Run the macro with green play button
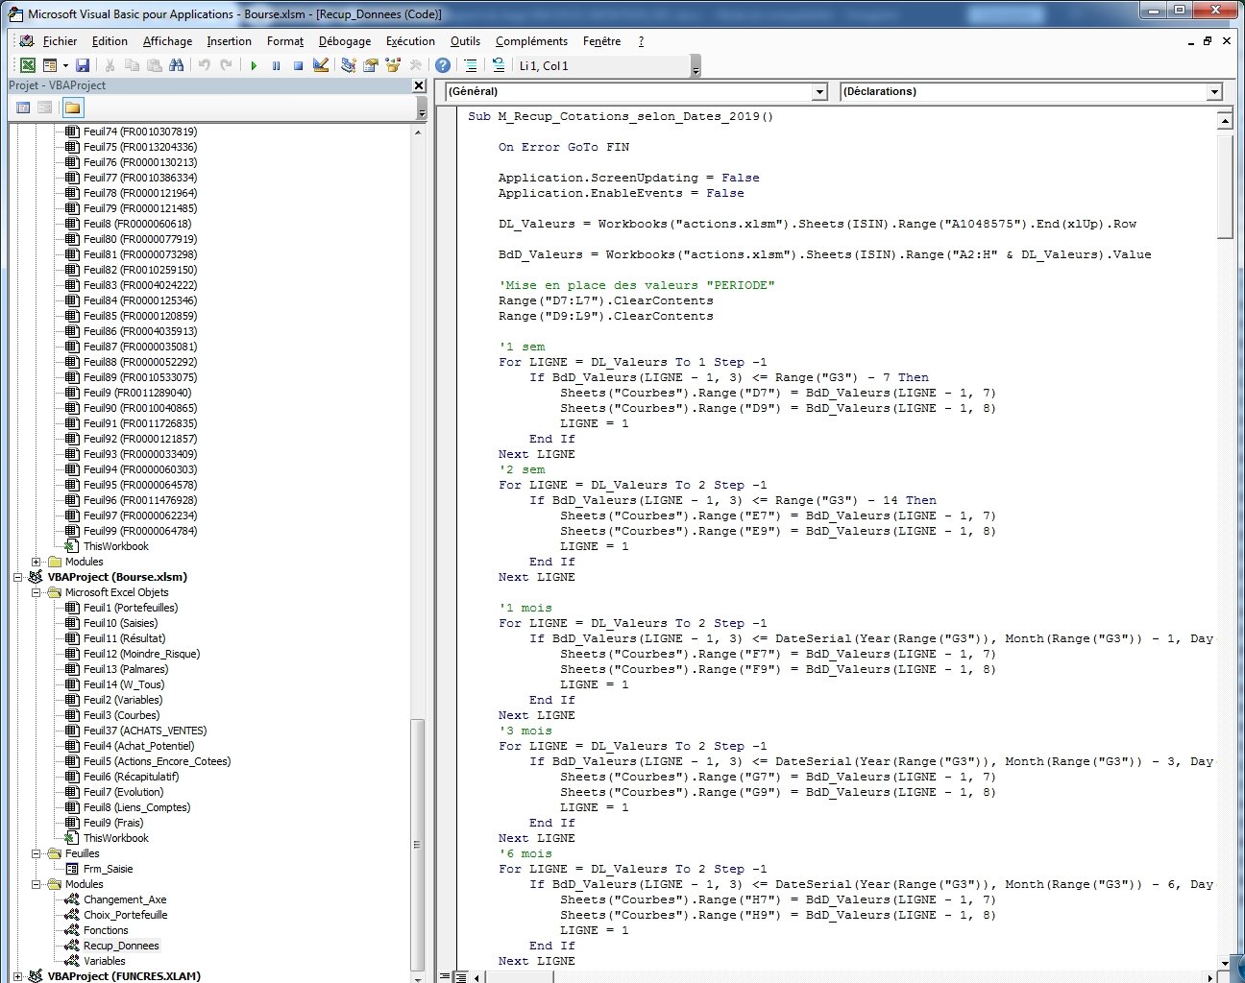Viewport: 1245px width, 983px height. point(254,65)
